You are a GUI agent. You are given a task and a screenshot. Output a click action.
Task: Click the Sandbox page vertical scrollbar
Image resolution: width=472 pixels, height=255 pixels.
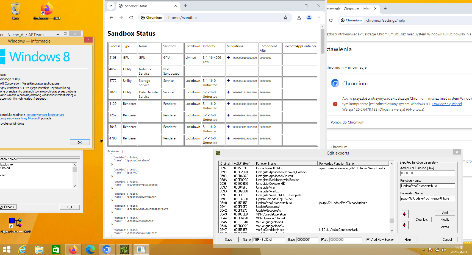323,41
